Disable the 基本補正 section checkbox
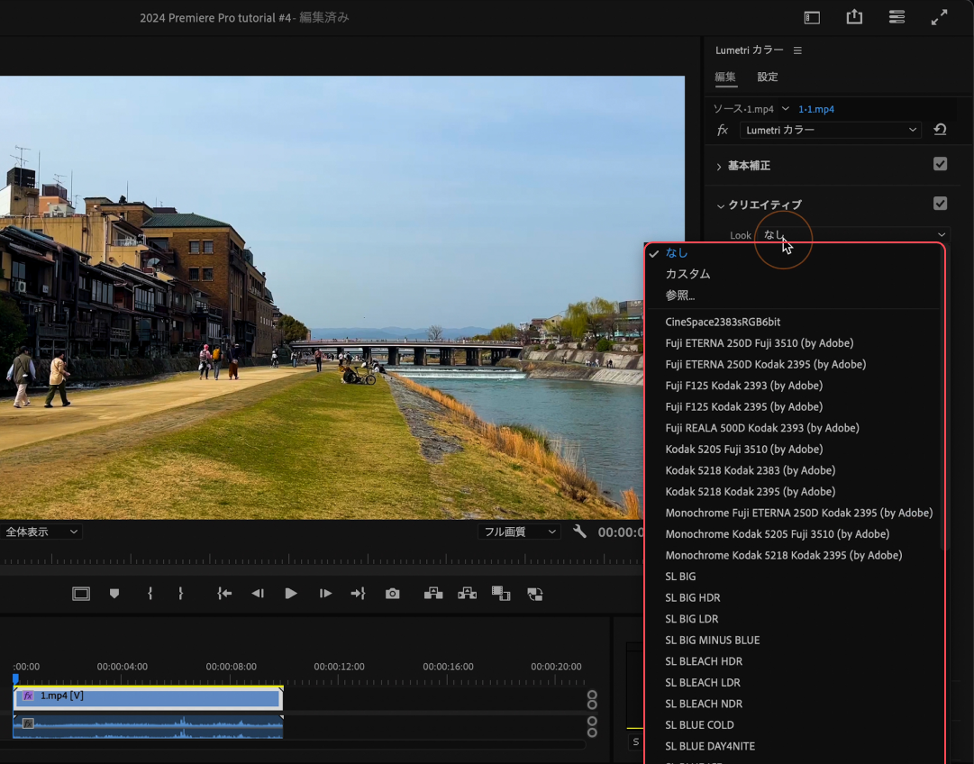The image size is (974, 764). [x=940, y=164]
